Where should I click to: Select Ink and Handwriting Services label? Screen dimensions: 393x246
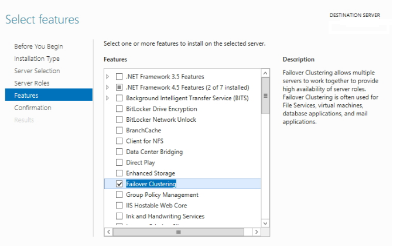pos(165,216)
